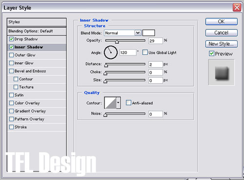Uncheck the Drop Shadow checkbox
244x180 pixels.
[x=11, y=39]
